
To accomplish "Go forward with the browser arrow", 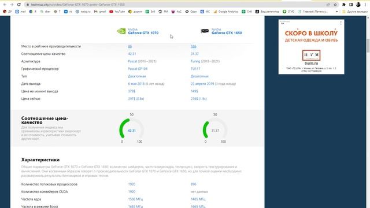I will pyautogui.click(x=12, y=5).
